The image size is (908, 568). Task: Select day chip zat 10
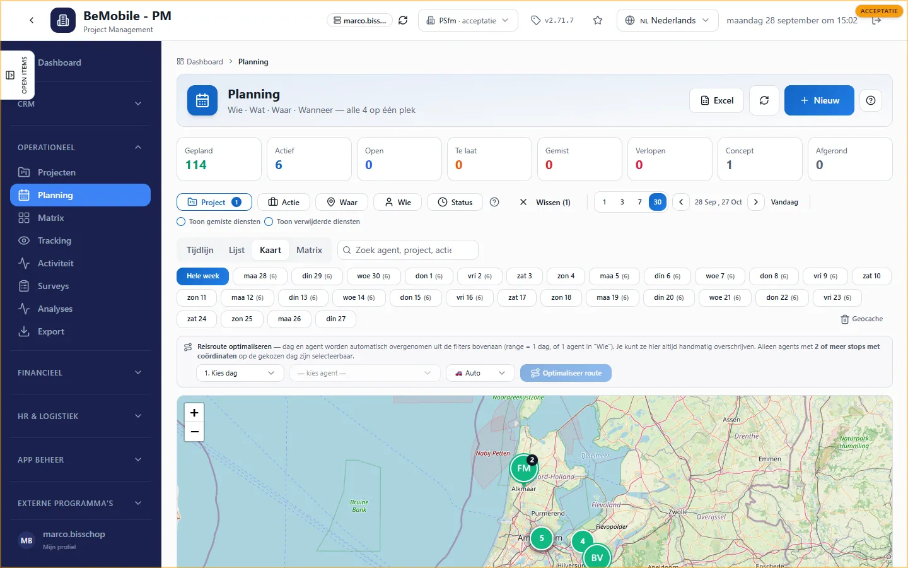click(x=872, y=276)
